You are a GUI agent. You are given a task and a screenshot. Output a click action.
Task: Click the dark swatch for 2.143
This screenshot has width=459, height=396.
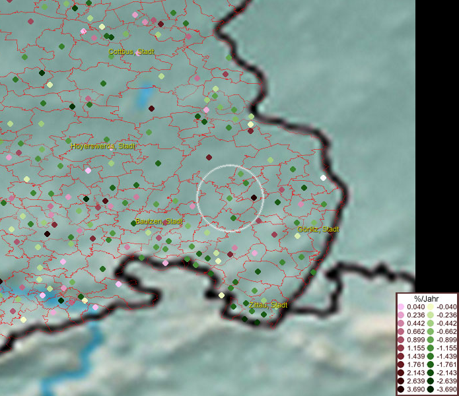click(401, 373)
